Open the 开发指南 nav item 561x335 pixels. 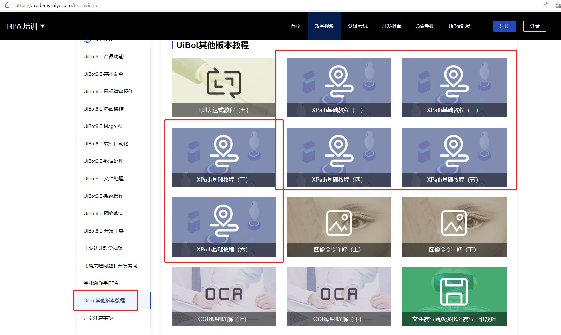[x=391, y=26]
